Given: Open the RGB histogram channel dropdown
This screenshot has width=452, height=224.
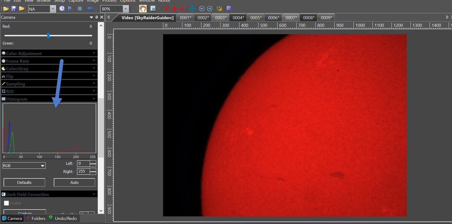Looking at the screenshot, I should tap(24, 166).
